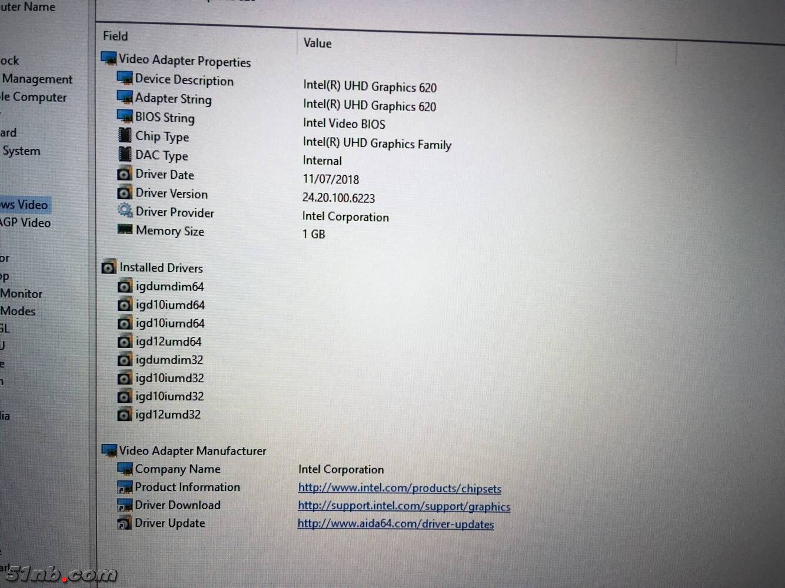The image size is (785, 588).
Task: Select the igd12umd32 driver name
Action: [x=168, y=415]
